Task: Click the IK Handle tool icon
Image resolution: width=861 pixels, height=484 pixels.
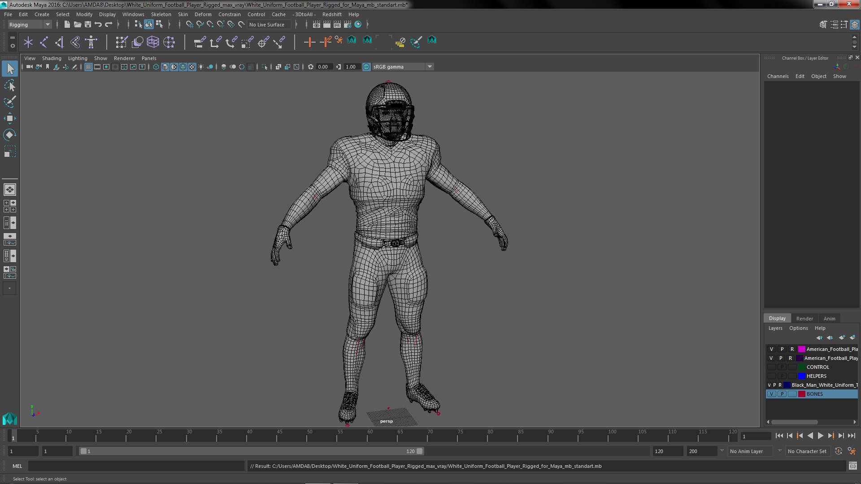Action: 59,42
